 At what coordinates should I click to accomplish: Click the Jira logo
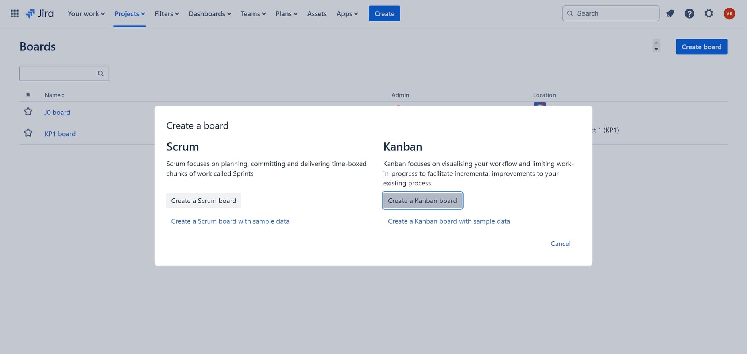39,13
